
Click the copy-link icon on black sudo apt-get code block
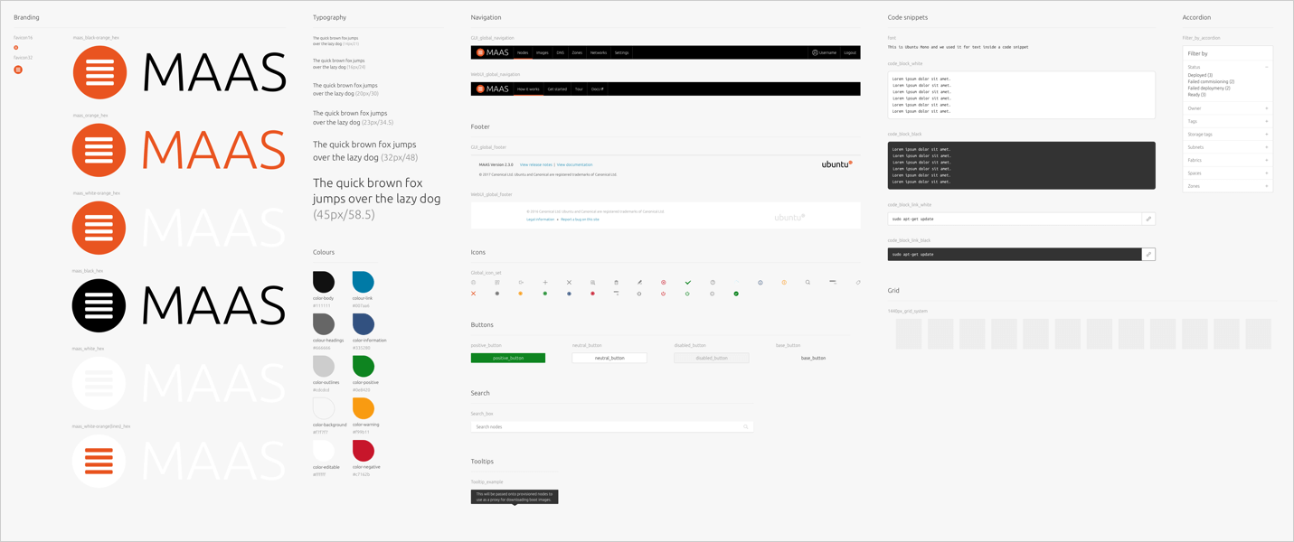point(1148,254)
